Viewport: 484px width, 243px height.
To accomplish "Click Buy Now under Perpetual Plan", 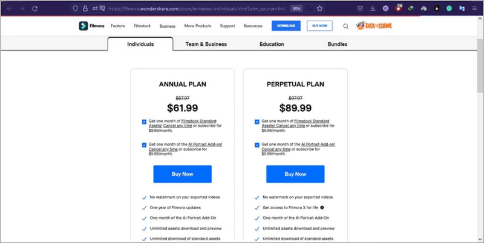I will (295, 174).
